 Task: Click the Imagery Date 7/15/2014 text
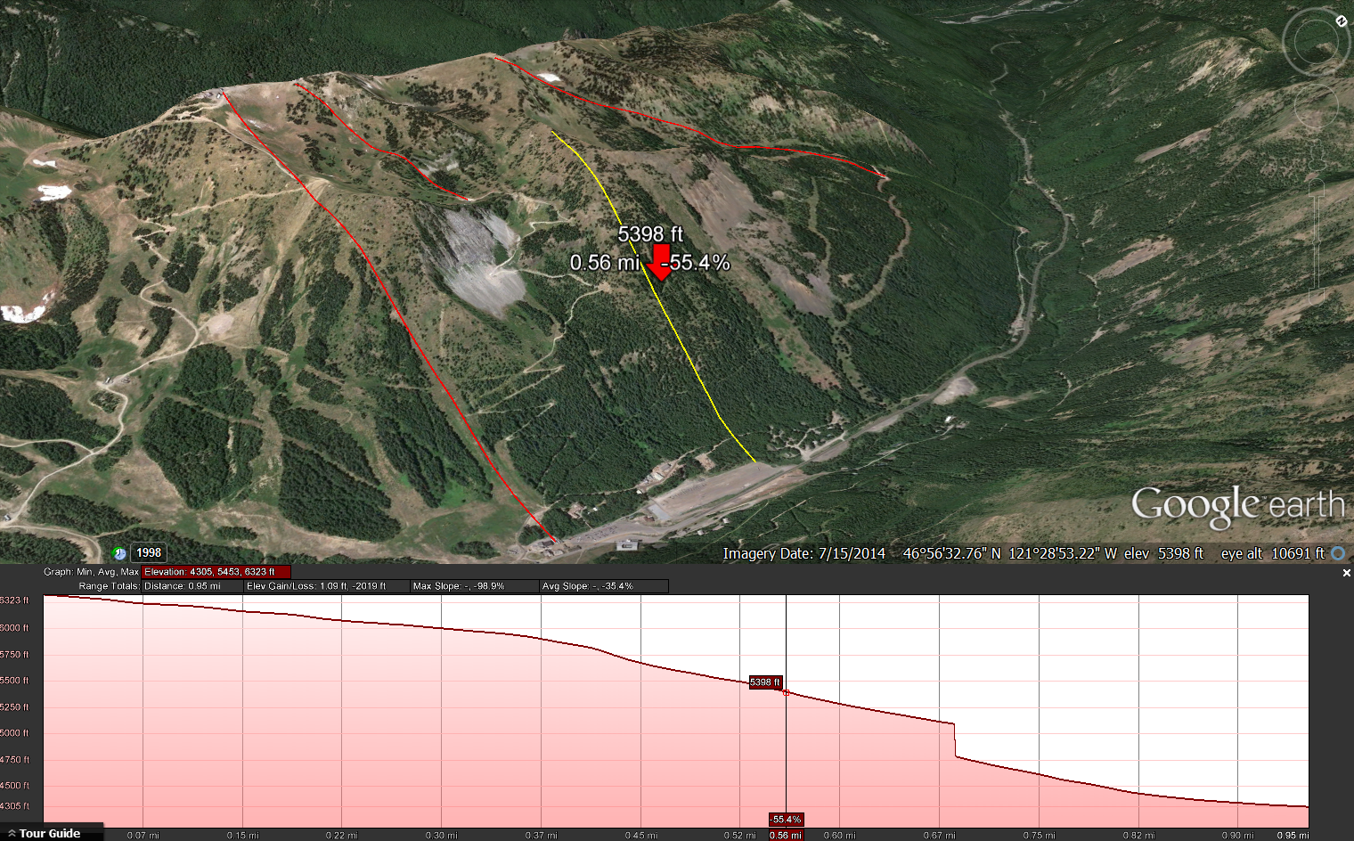coord(803,553)
